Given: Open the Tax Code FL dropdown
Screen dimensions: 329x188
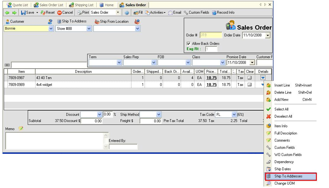Looking at the screenshot, I should 234,115.
